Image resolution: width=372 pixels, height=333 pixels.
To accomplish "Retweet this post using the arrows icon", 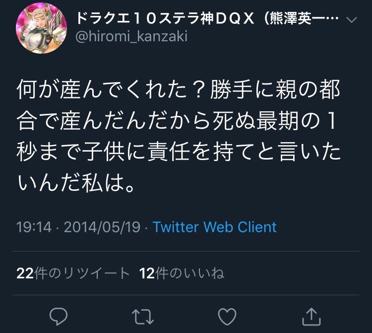I will [143, 317].
